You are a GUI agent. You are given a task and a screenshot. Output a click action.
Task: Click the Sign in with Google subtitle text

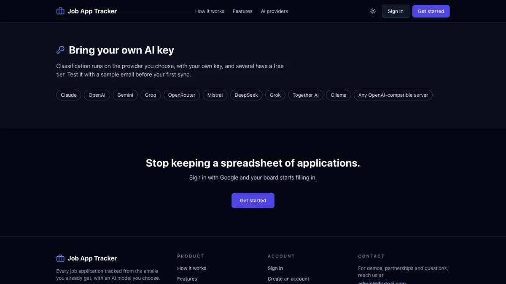pos(253,178)
